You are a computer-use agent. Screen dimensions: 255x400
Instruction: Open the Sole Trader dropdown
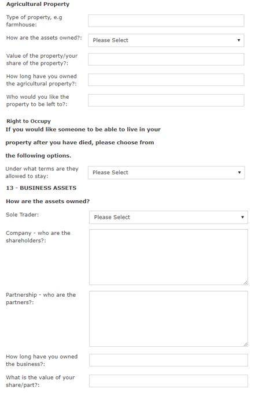168,218
